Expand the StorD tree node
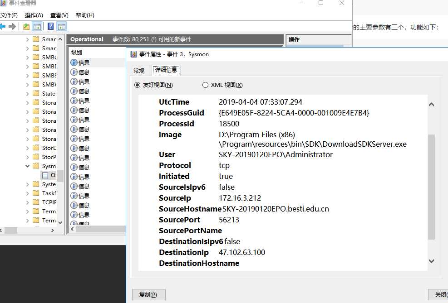Viewport: 448px width, 303px height. [x=27, y=148]
